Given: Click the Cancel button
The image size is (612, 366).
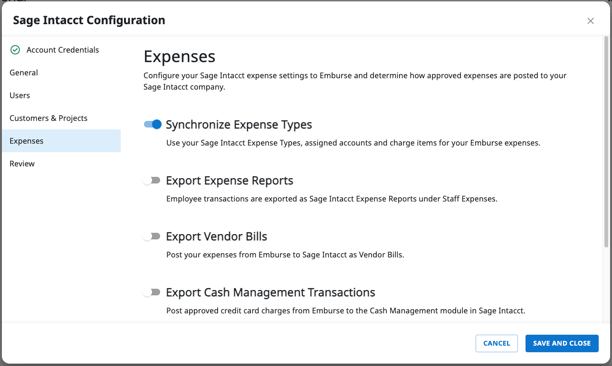Looking at the screenshot, I should pos(497,343).
